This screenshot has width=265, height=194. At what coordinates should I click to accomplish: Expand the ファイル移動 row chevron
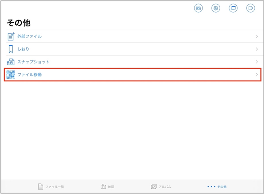point(257,74)
